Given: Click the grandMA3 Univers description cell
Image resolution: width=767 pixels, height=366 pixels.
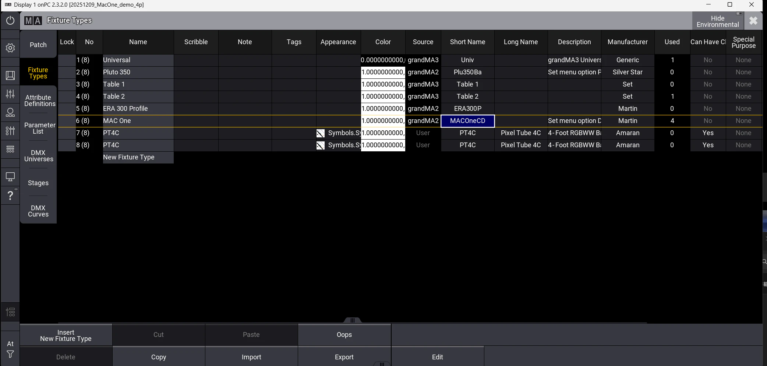Looking at the screenshot, I should coord(574,60).
